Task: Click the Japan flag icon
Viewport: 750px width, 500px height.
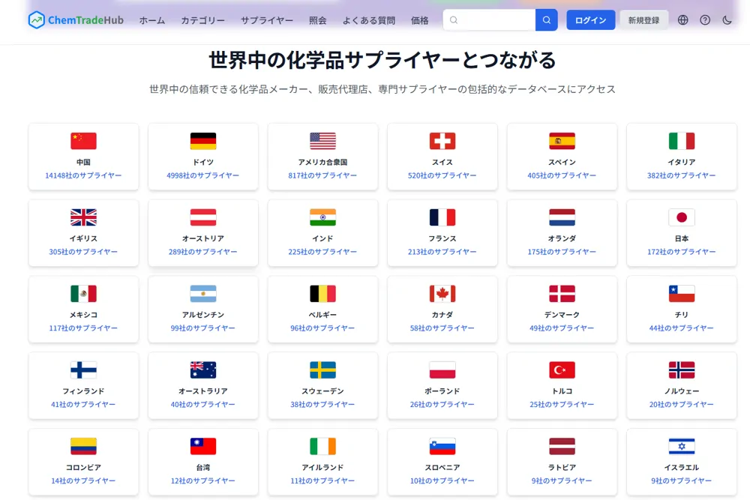Action: point(681,217)
